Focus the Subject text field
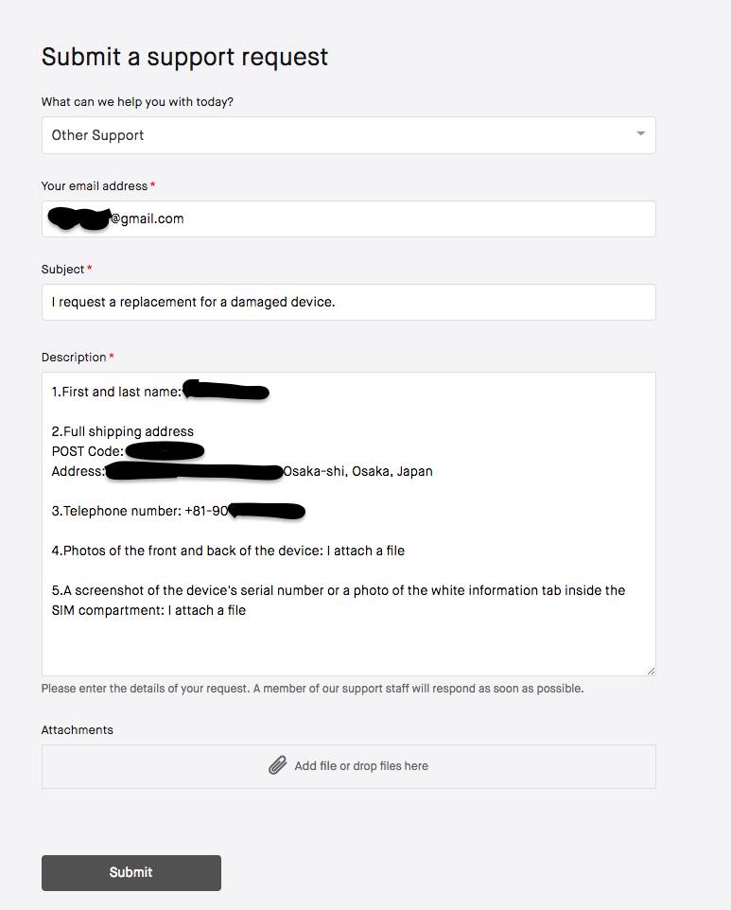 click(x=348, y=303)
